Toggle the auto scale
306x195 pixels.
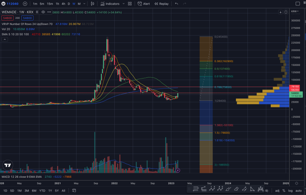pyautogui.click(x=299, y=191)
